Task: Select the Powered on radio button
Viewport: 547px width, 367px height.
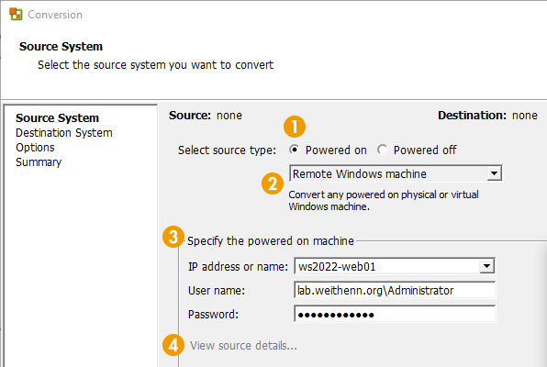Action: pos(295,150)
